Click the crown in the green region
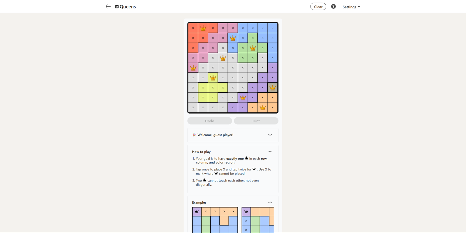This screenshot has width=466, height=233. [253, 48]
